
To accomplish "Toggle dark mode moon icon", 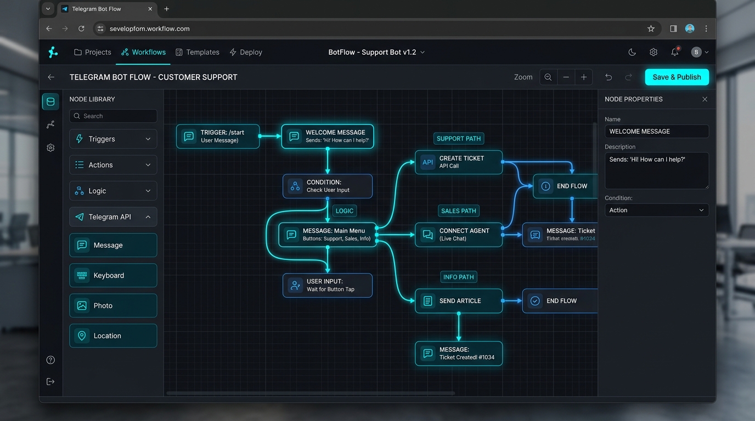I will pos(632,52).
